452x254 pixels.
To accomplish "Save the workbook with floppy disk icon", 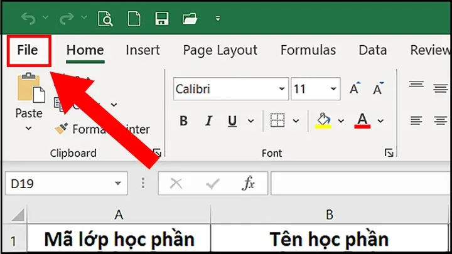I will point(162,19).
